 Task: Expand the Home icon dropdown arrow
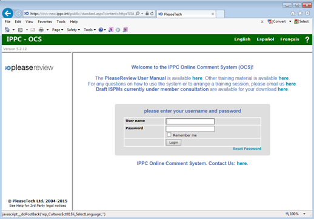coord(13,30)
